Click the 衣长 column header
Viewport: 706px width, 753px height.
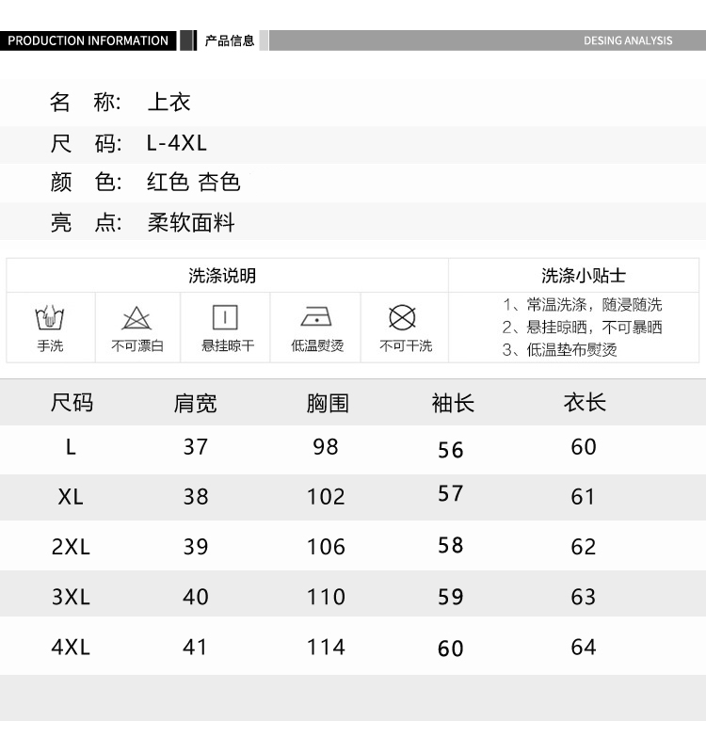pyautogui.click(x=585, y=403)
